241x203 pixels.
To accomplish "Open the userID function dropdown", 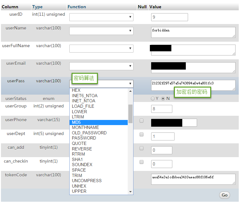I will click(x=101, y=17).
